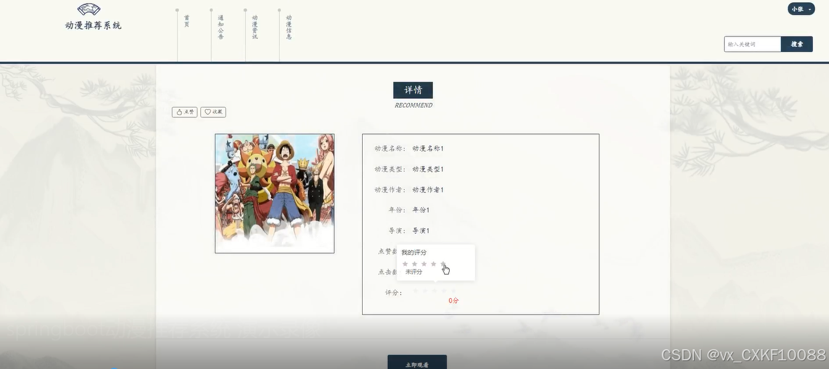Click the 搜索 search button
This screenshot has height=369, width=829.
[x=797, y=44]
